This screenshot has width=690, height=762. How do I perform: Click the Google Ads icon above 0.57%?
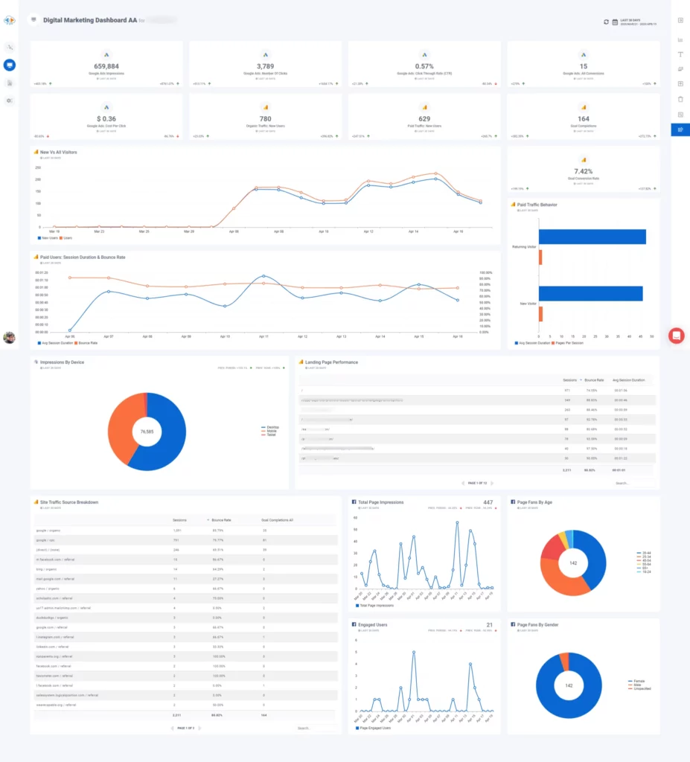coord(424,55)
